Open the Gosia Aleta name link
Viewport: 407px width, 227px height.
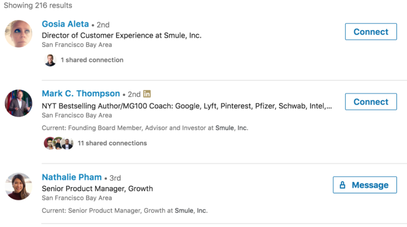pyautogui.click(x=65, y=24)
